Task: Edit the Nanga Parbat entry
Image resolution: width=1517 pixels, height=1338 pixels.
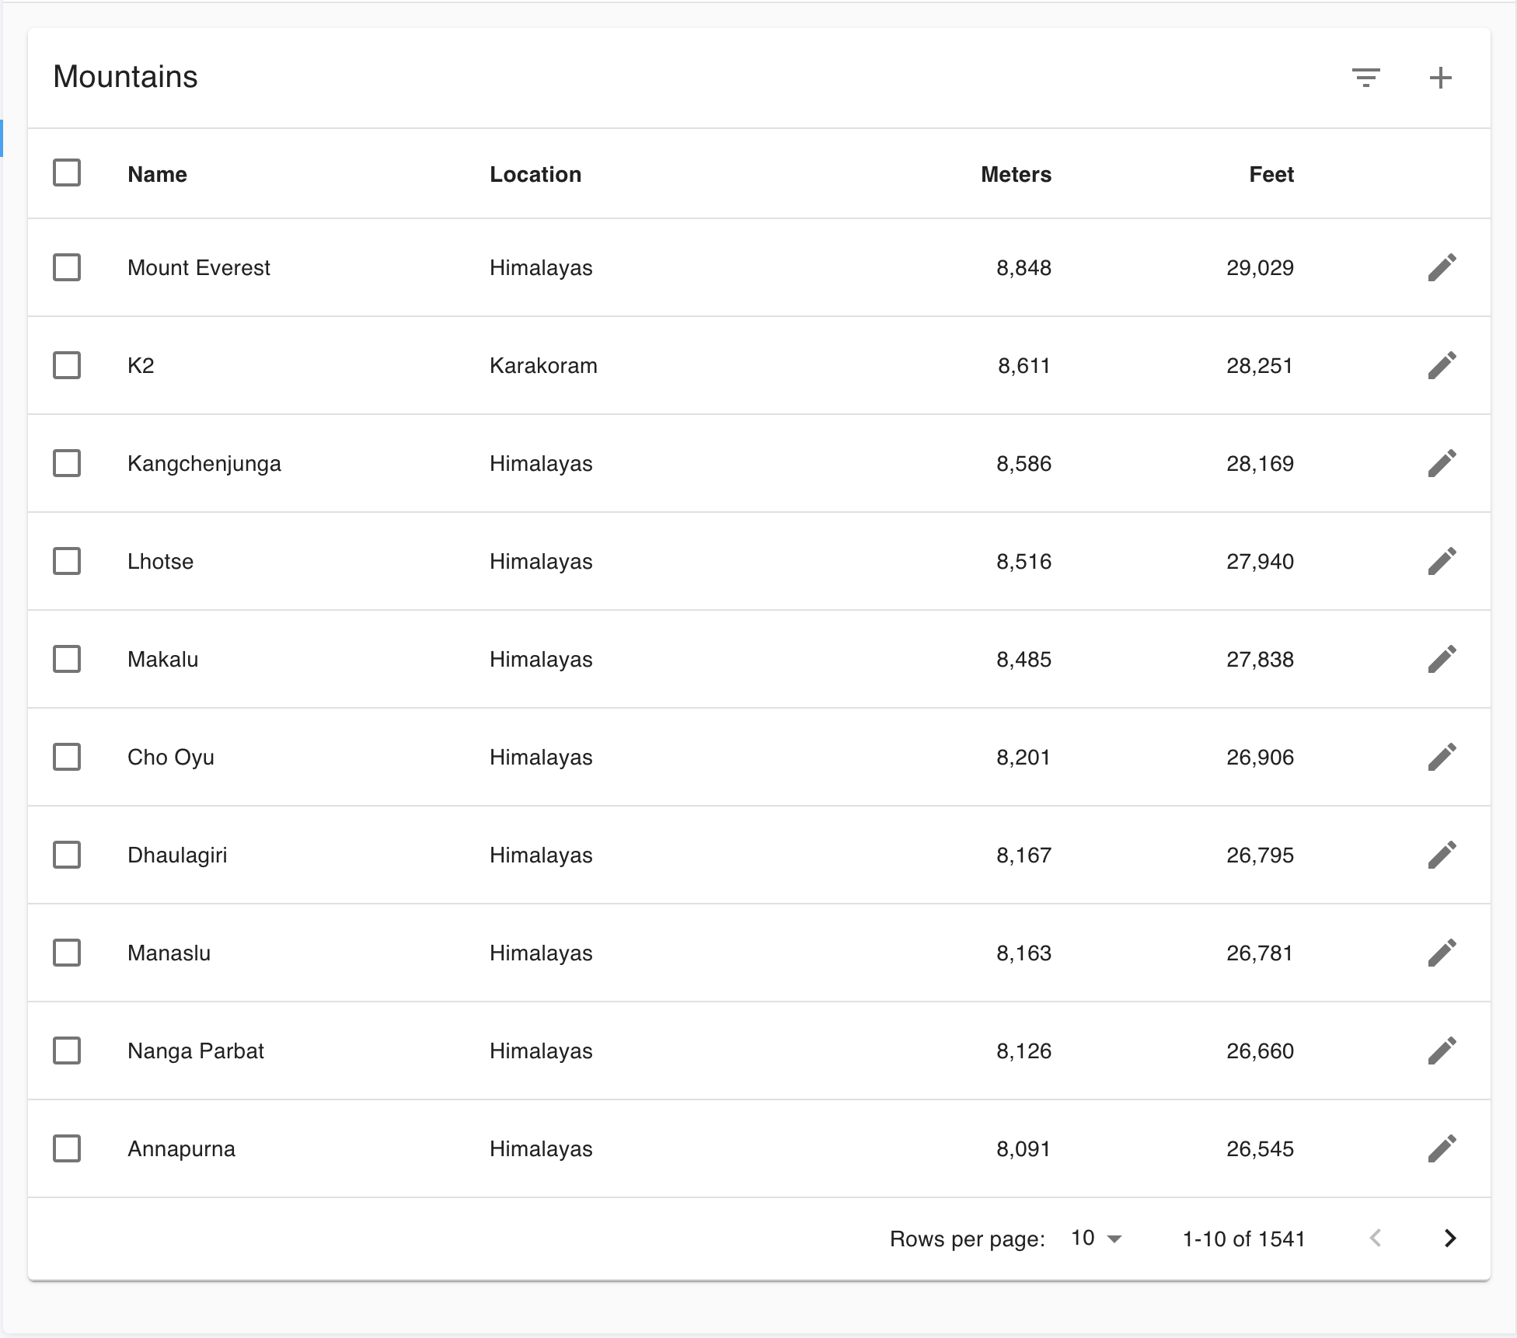Action: tap(1442, 1051)
